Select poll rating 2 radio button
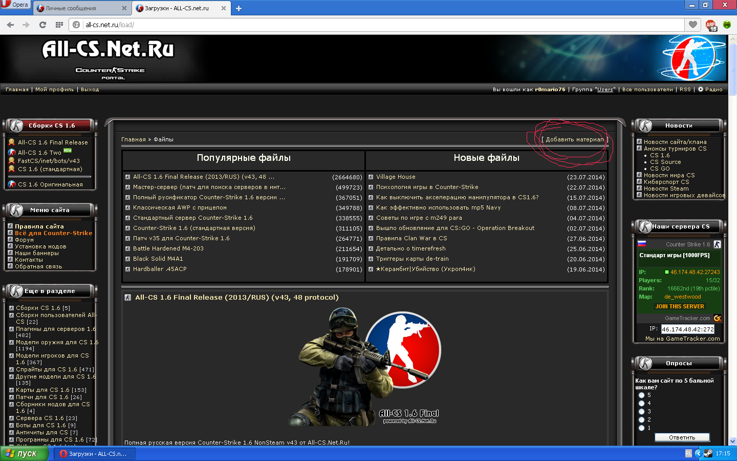Image resolution: width=737 pixels, height=461 pixels. point(641,420)
